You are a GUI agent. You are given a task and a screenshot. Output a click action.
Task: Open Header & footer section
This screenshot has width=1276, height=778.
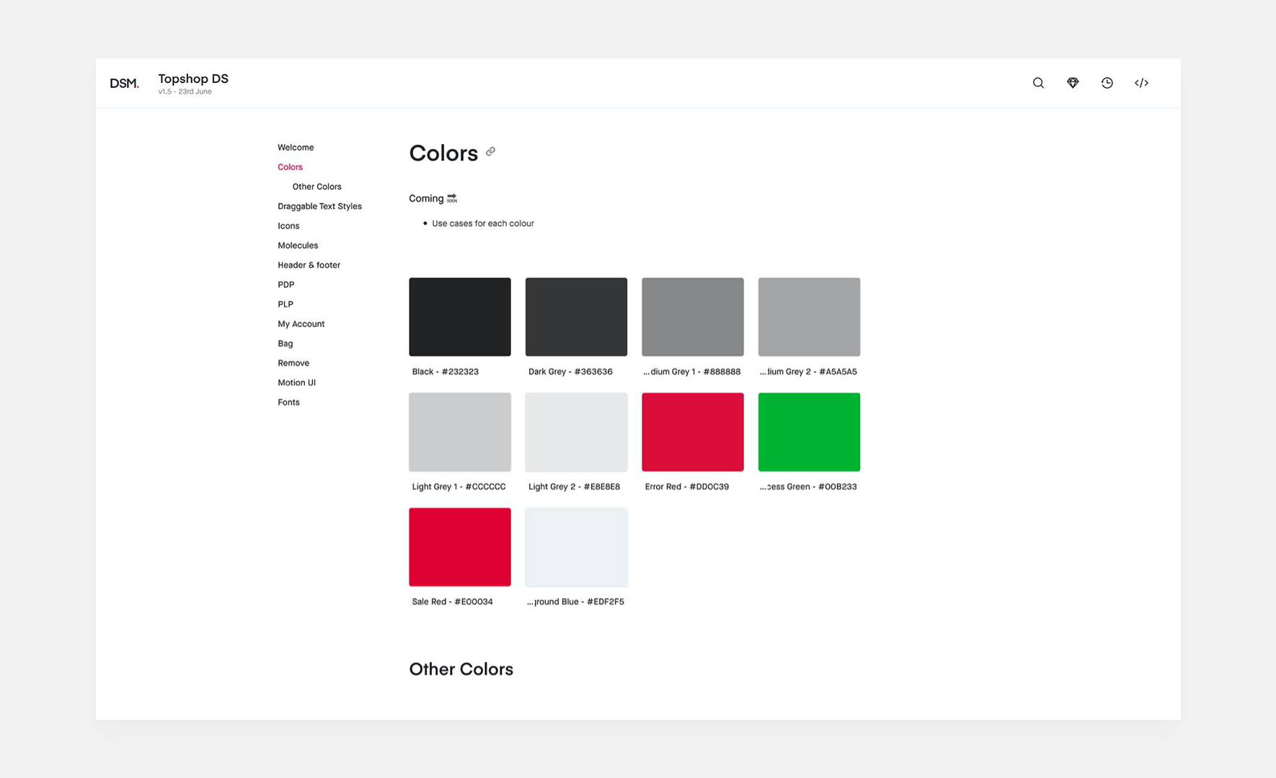[309, 265]
